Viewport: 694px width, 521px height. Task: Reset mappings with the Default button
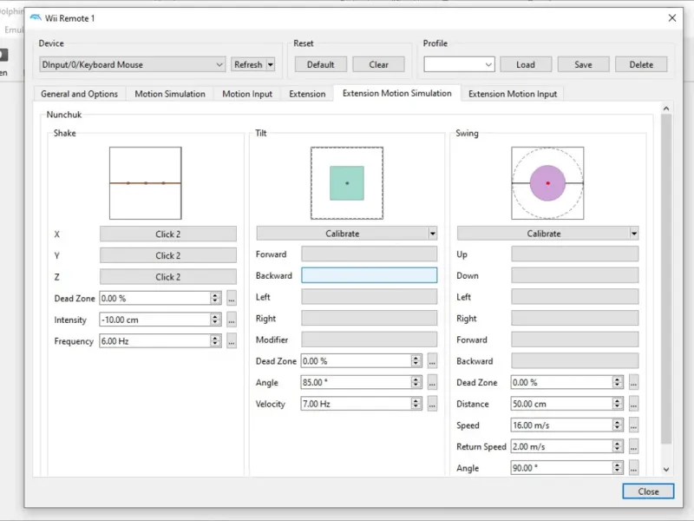pos(320,64)
